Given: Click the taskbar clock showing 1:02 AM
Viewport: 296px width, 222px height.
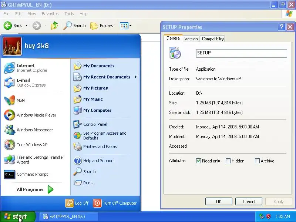Looking at the screenshot, I should click(282, 216).
